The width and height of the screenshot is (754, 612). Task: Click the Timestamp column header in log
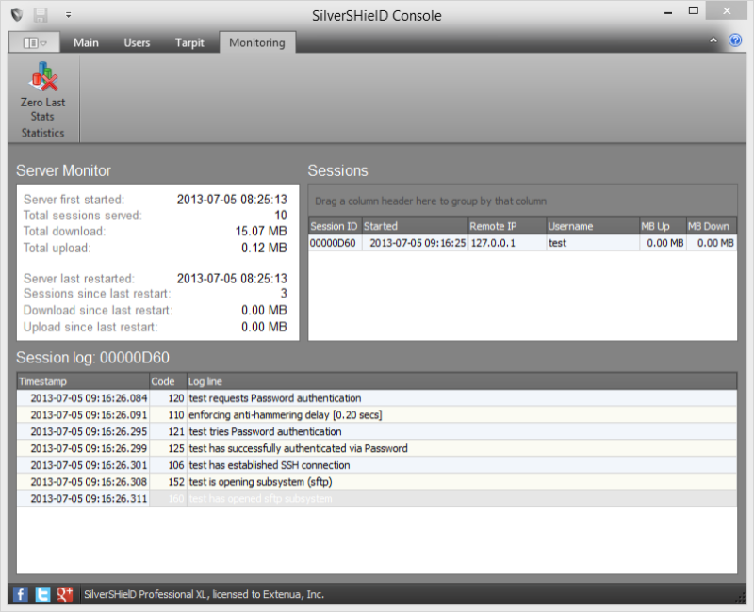(83, 381)
